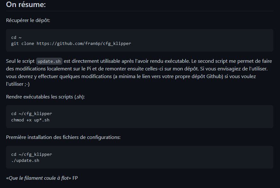Image resolution: width=280 pixels, height=188 pixels.
Task: Click the github.com/fran6p/cfg_klipper URL
Action: pos(84,43)
